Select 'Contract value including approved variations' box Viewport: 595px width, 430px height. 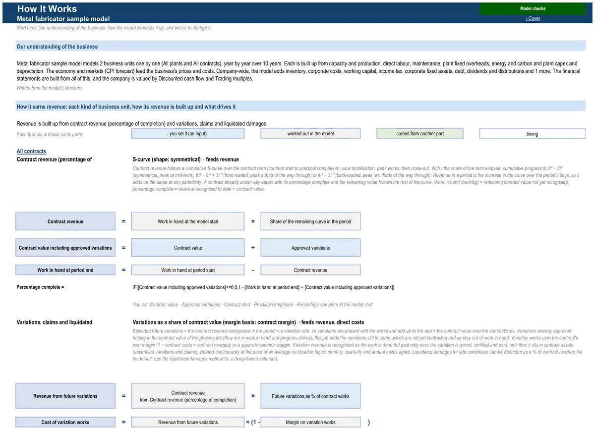tap(65, 248)
